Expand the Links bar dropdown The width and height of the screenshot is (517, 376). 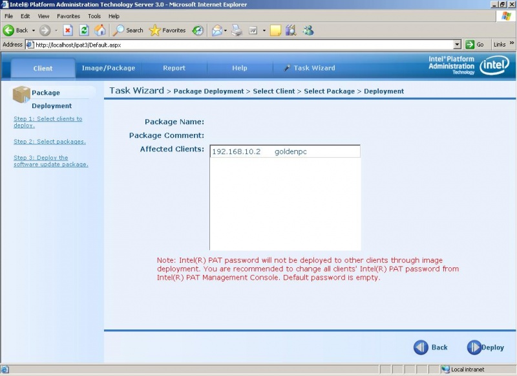coord(511,45)
